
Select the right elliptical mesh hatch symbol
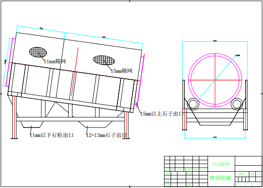click(104, 60)
